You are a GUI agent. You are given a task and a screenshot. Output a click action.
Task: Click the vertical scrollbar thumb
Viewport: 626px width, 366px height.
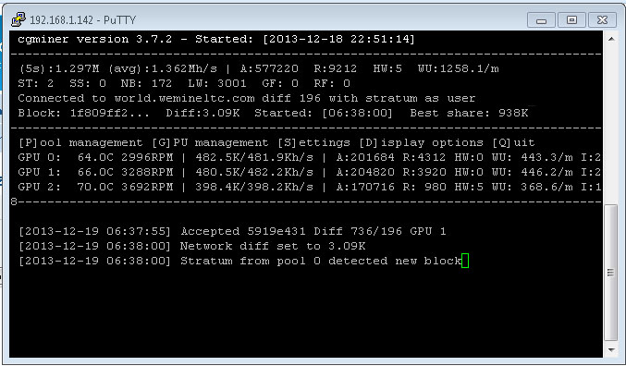611,273
